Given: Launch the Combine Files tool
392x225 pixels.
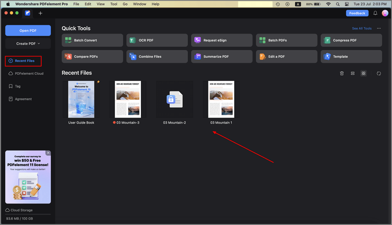Looking at the screenshot, I should 157,56.
